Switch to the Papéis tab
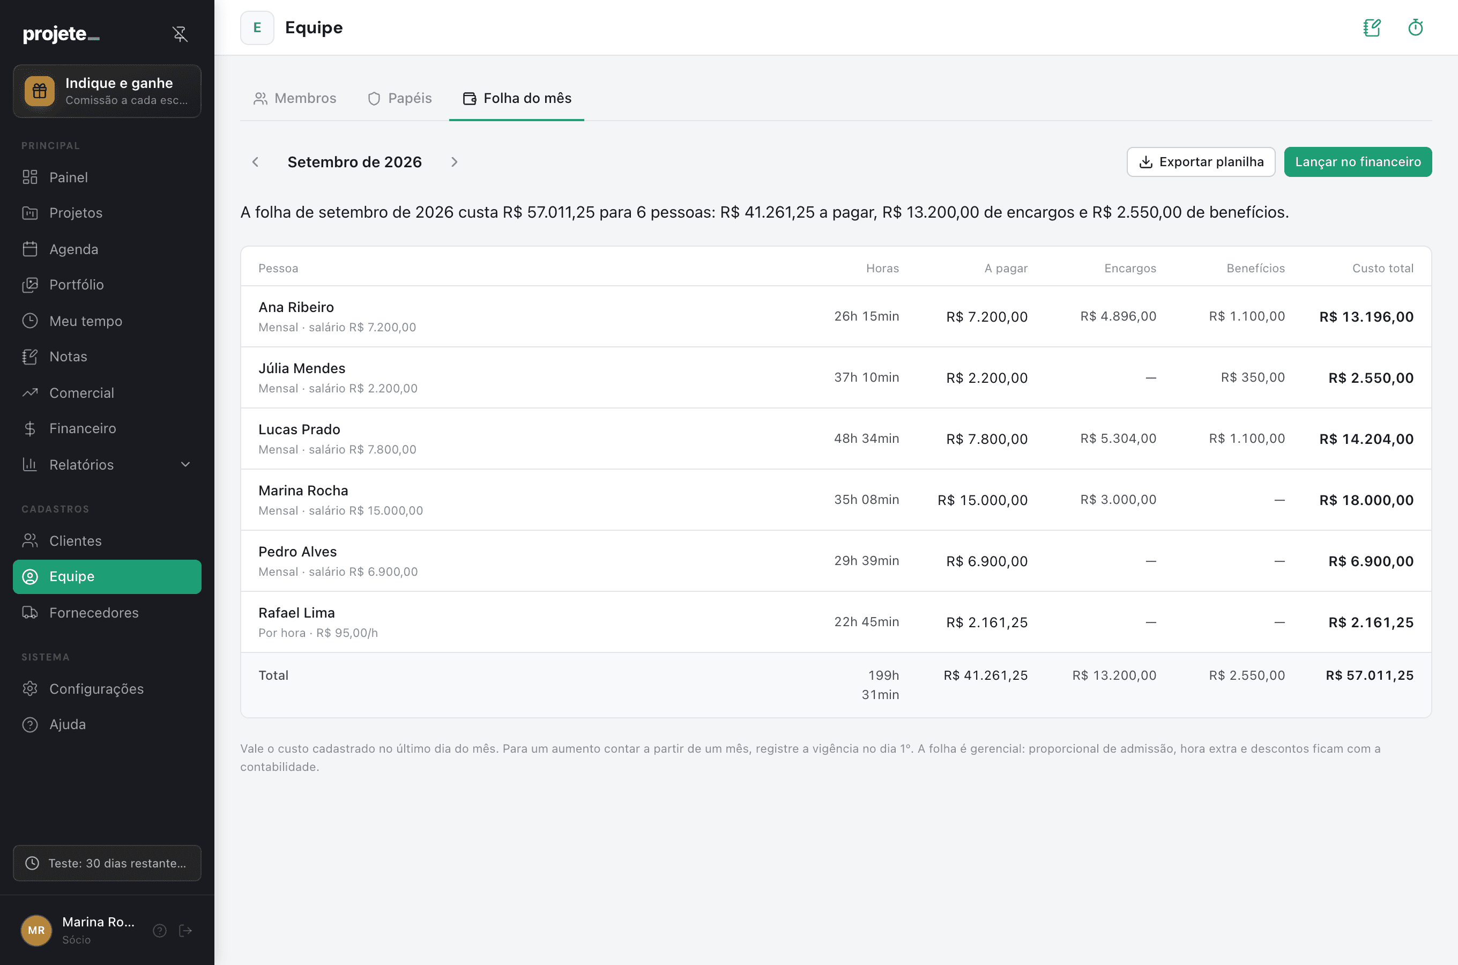 point(400,99)
